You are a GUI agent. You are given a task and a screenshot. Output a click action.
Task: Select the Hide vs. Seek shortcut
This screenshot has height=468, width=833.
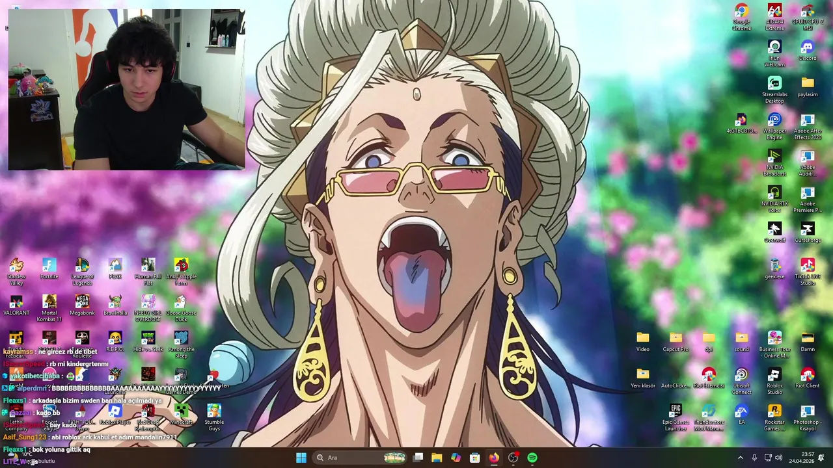point(148,342)
